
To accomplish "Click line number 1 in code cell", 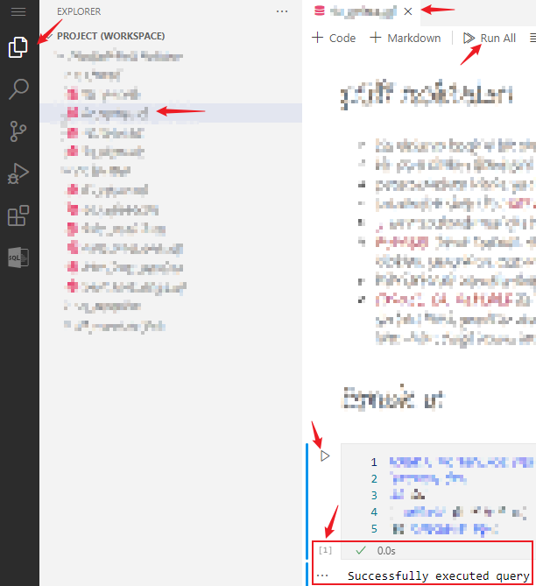I will 374,462.
